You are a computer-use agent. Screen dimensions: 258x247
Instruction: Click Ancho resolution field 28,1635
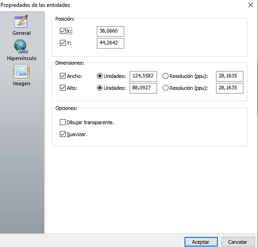click(230, 76)
